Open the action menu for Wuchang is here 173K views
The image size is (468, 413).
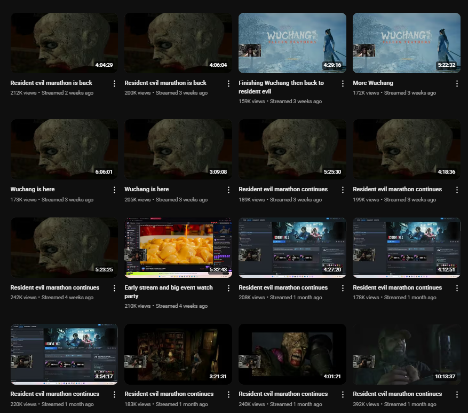click(x=114, y=190)
